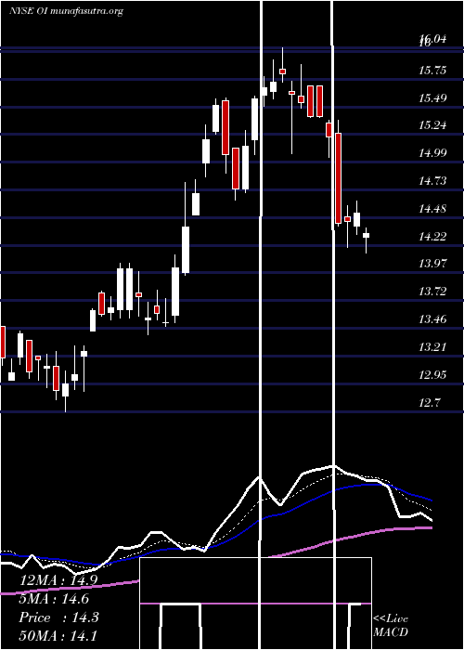464x650 pixels.
Task: Click the NYSE OI munafasutra.org title text
Action: [66, 11]
